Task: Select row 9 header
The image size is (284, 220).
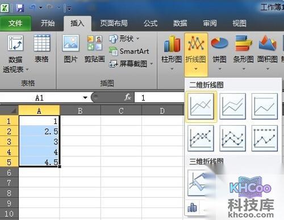Action: coord(9,204)
